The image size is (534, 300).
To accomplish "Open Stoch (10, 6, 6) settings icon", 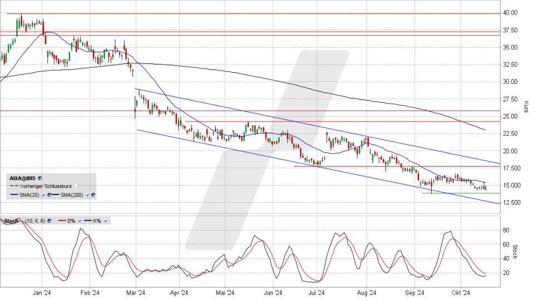I will pyautogui.click(x=50, y=221).
